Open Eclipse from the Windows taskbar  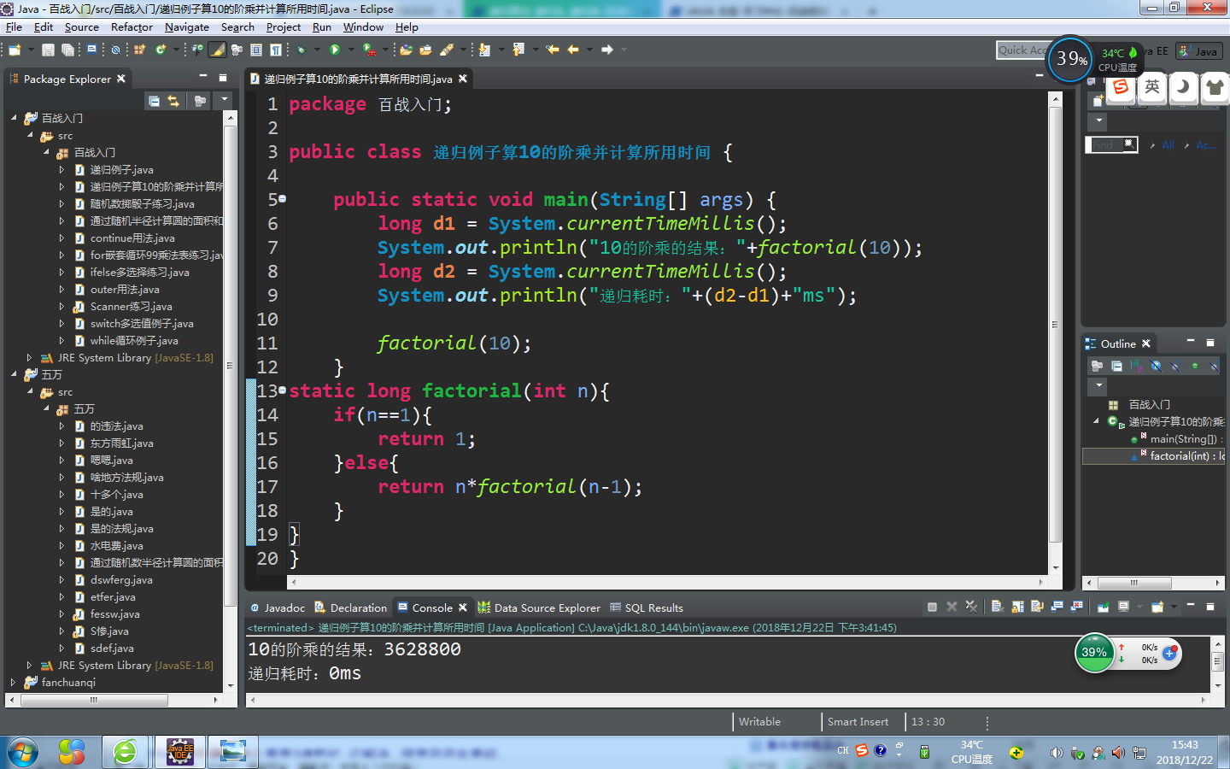tap(179, 751)
